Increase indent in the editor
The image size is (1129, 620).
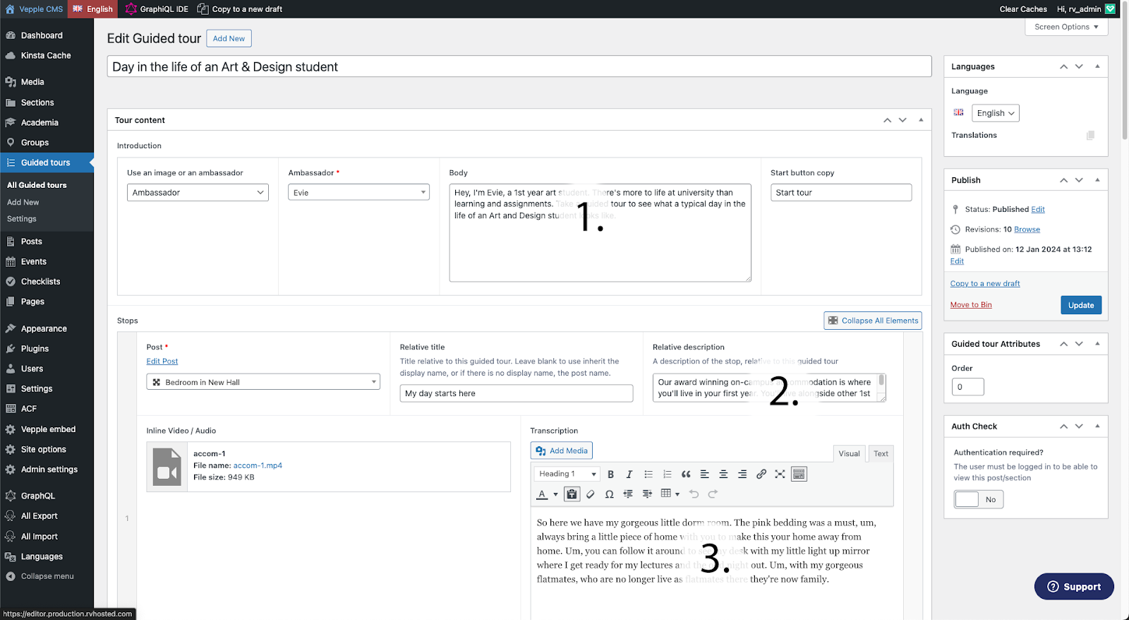click(x=647, y=494)
